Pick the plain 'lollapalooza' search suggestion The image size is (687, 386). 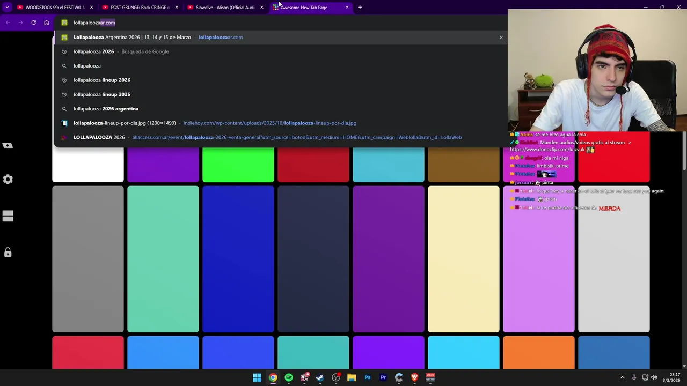(280, 66)
